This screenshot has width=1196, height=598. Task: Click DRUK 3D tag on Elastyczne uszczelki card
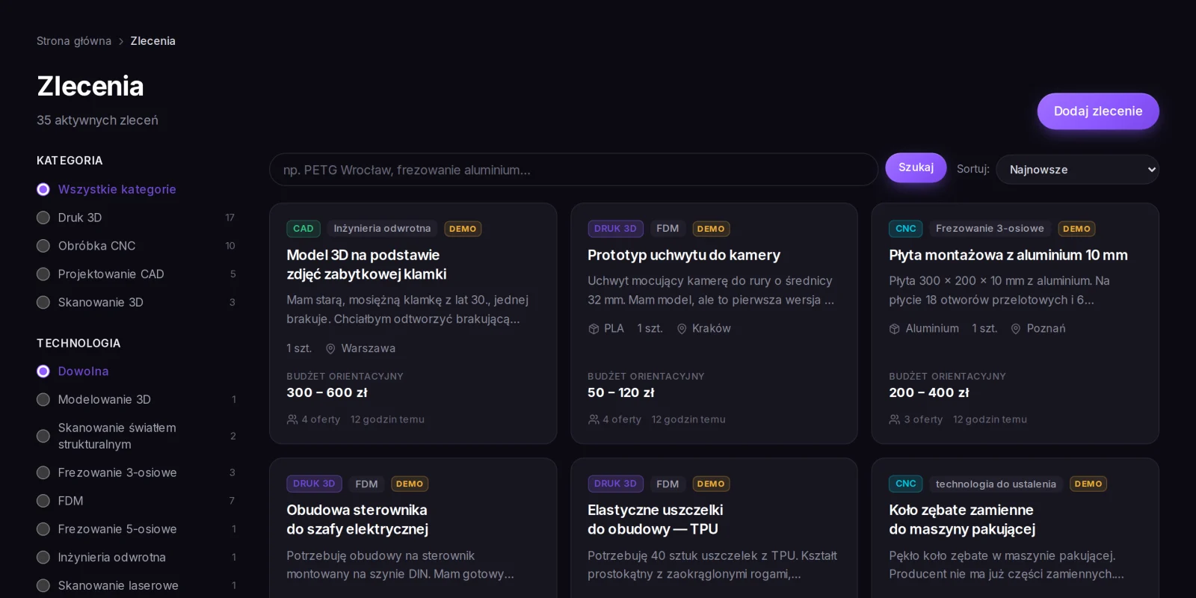coord(615,484)
